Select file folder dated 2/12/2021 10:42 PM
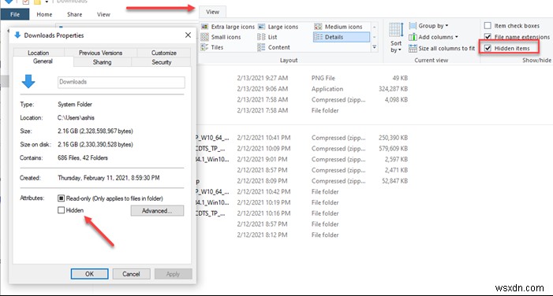Viewport: 553px width, 296px height. [303, 191]
